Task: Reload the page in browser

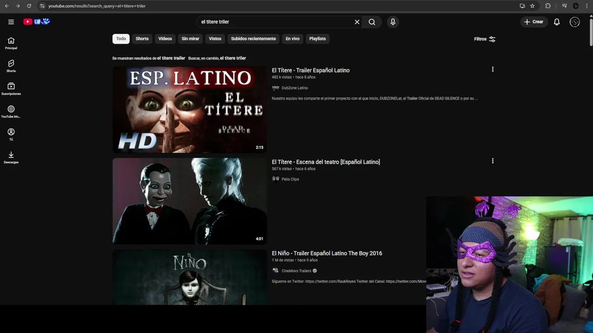Action: click(x=29, y=6)
